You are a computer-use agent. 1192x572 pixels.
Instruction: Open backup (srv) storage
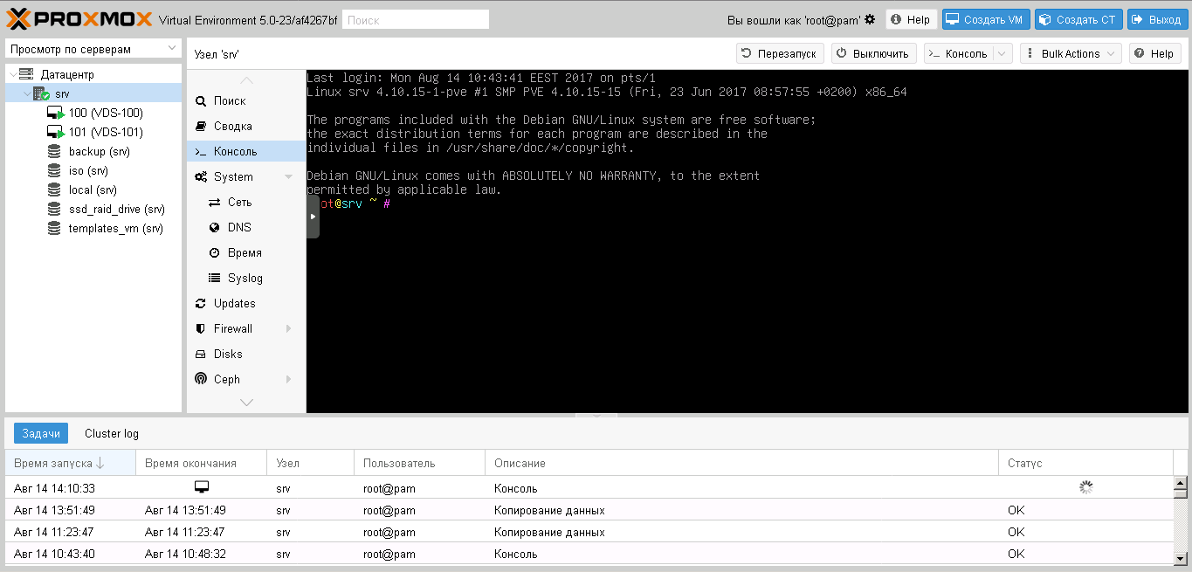(x=99, y=151)
